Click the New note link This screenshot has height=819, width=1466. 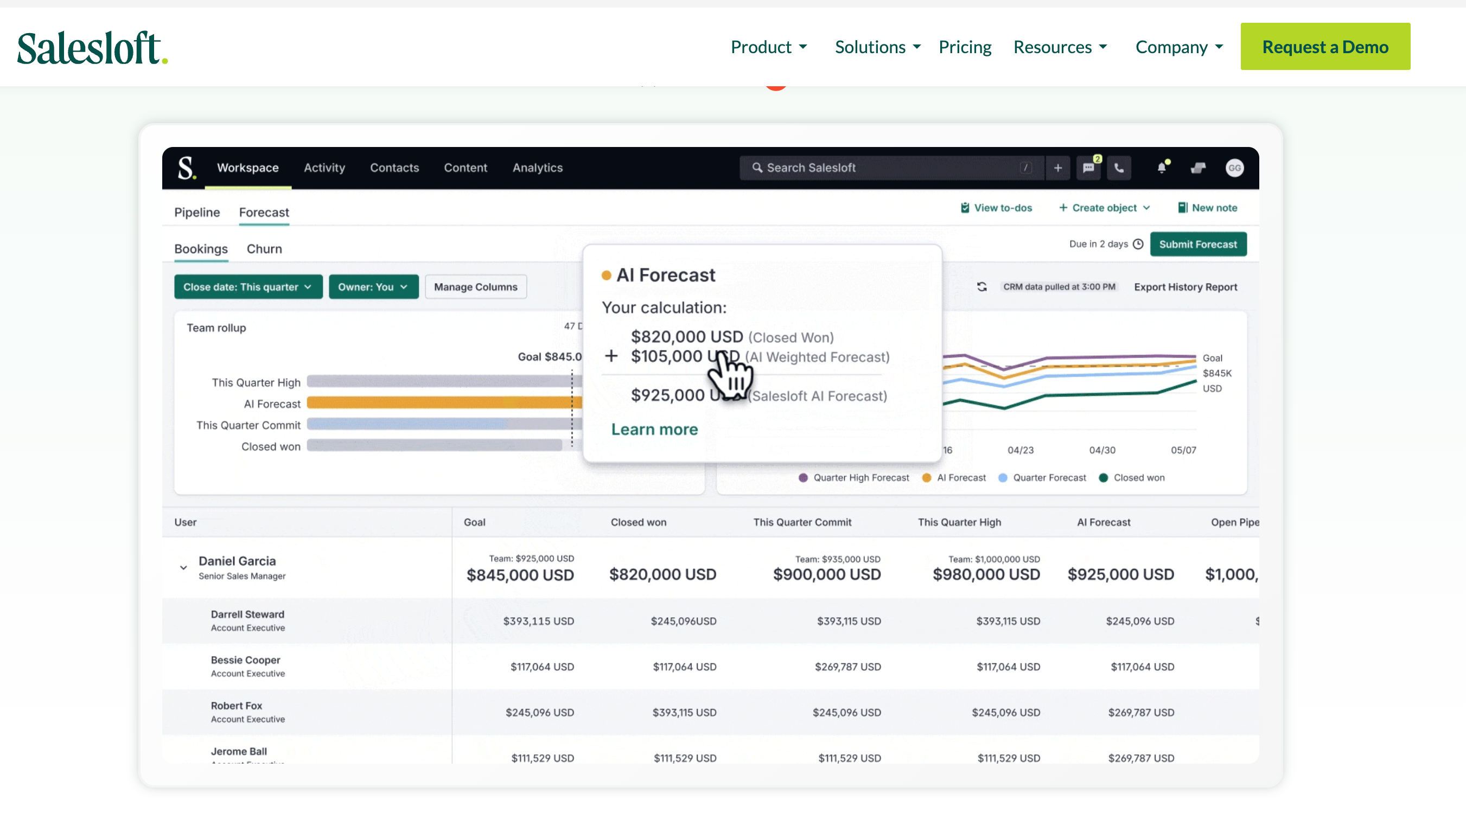(1208, 208)
